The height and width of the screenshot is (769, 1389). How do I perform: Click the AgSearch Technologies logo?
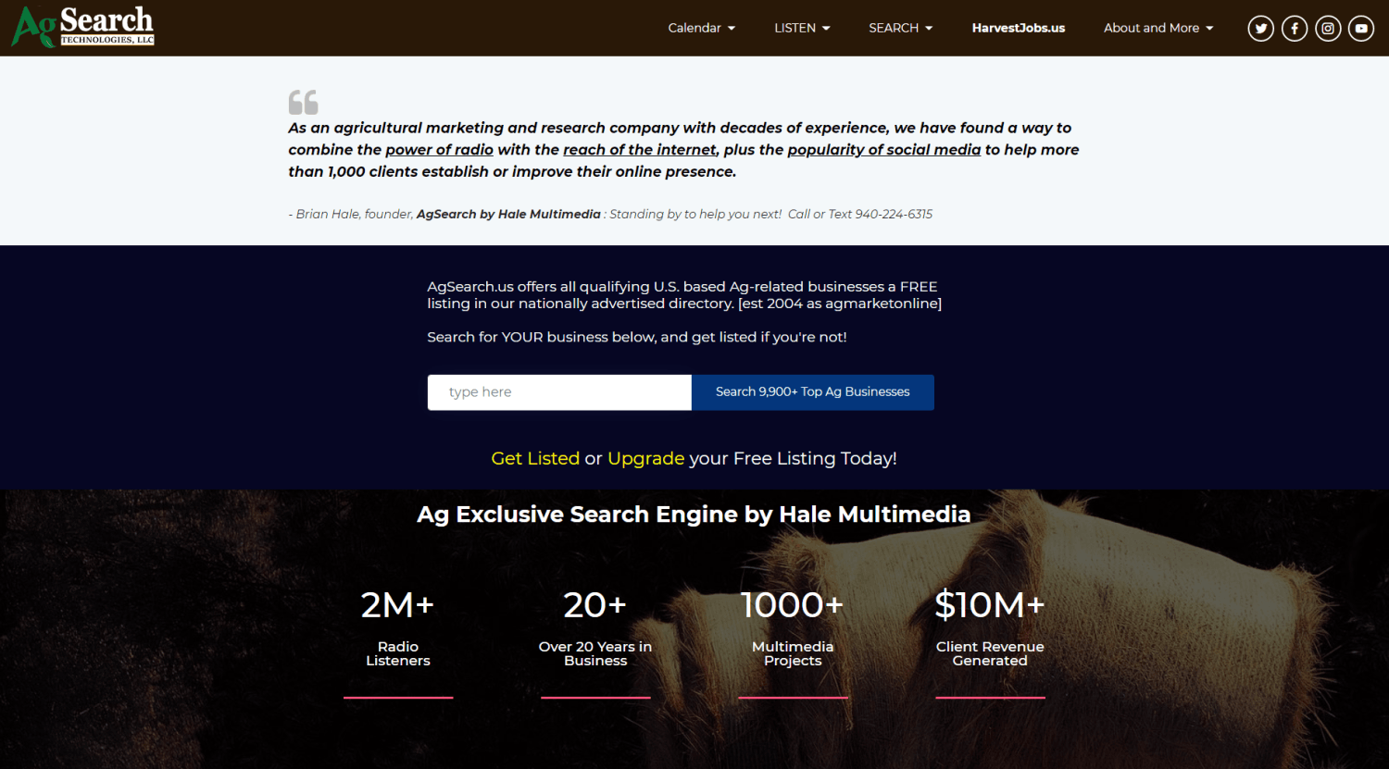click(x=83, y=27)
